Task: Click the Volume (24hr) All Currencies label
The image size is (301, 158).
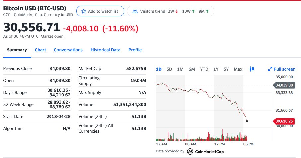Action: (x=96, y=128)
